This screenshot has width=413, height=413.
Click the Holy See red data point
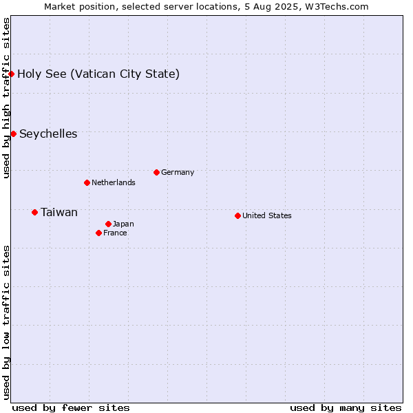[x=11, y=74]
